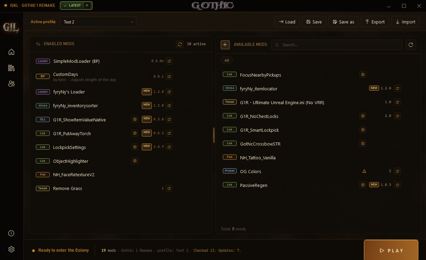Open external link for SimpleModLoader (BP)

169,61
